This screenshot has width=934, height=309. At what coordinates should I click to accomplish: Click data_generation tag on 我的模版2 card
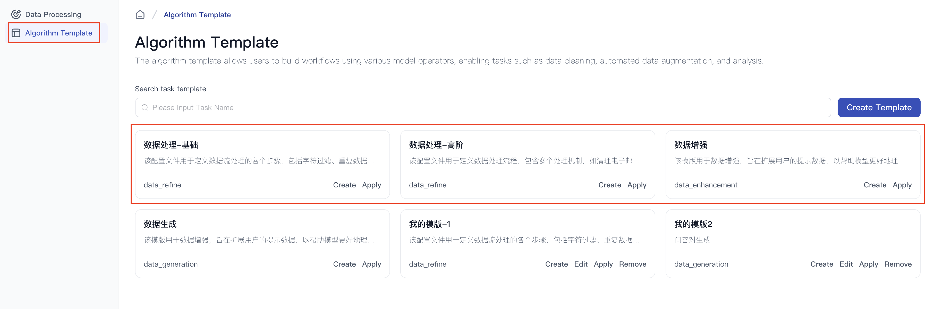click(x=701, y=264)
